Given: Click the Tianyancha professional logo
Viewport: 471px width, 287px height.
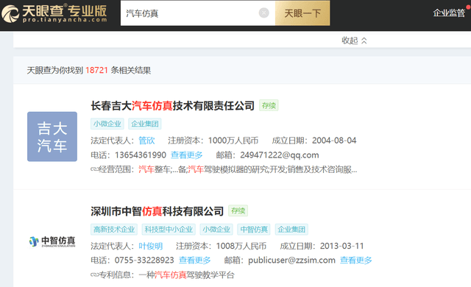Looking at the screenshot, I should pyautogui.click(x=54, y=13).
